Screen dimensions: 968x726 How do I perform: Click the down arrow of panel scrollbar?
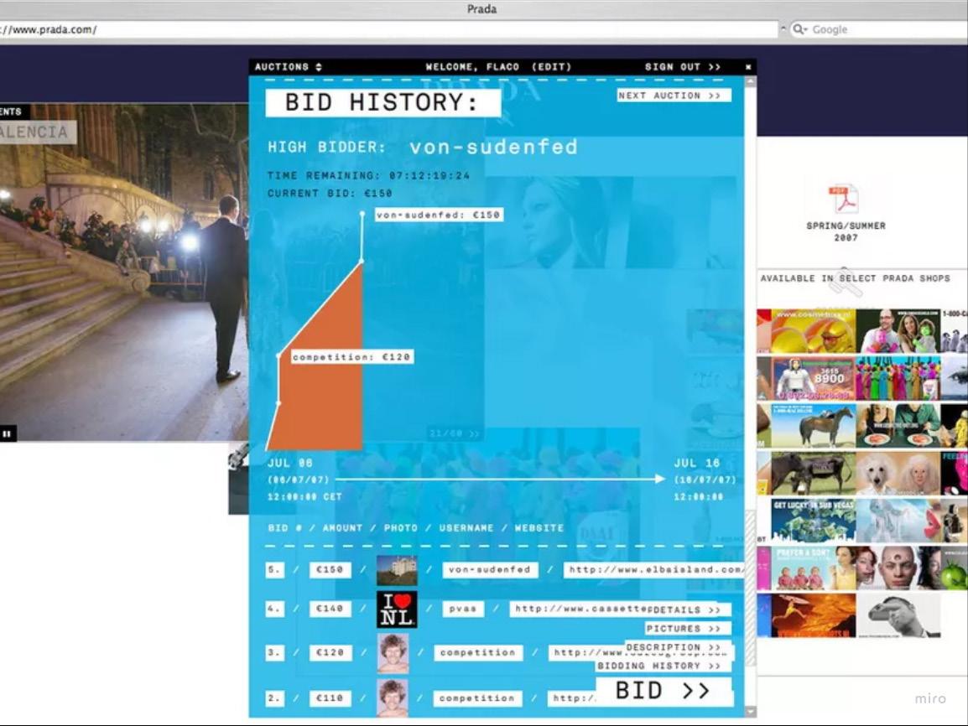[x=751, y=711]
